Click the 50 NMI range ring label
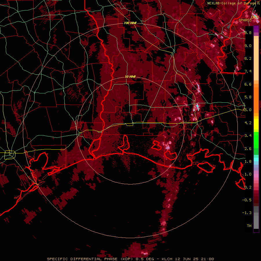This screenshot has width=261, height=261. point(130,77)
